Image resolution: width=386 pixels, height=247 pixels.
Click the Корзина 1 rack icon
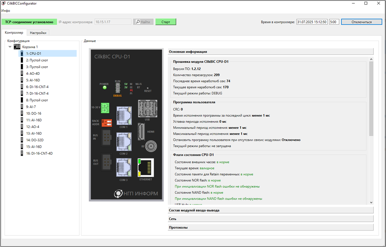click(17, 47)
